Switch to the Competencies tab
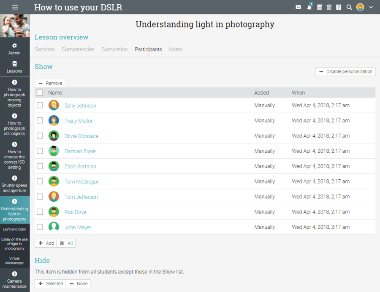Screen dimensions: 380x292 click(x=78, y=49)
